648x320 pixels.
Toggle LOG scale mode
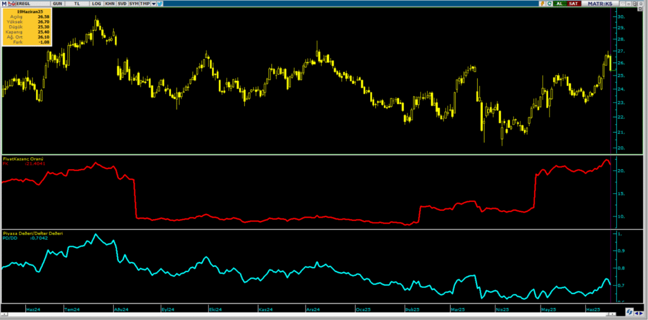point(96,4)
